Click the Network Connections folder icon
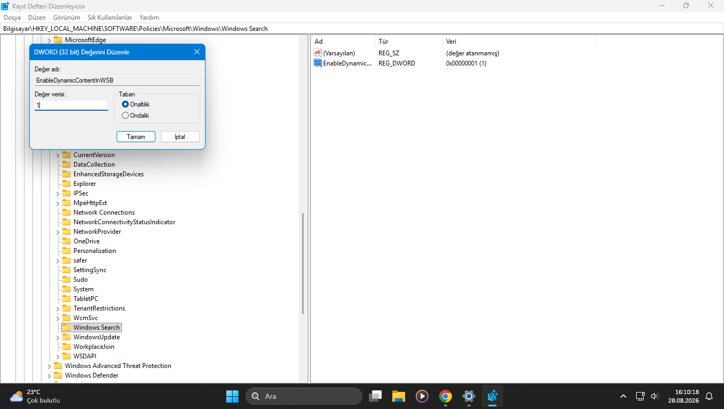 pos(67,212)
